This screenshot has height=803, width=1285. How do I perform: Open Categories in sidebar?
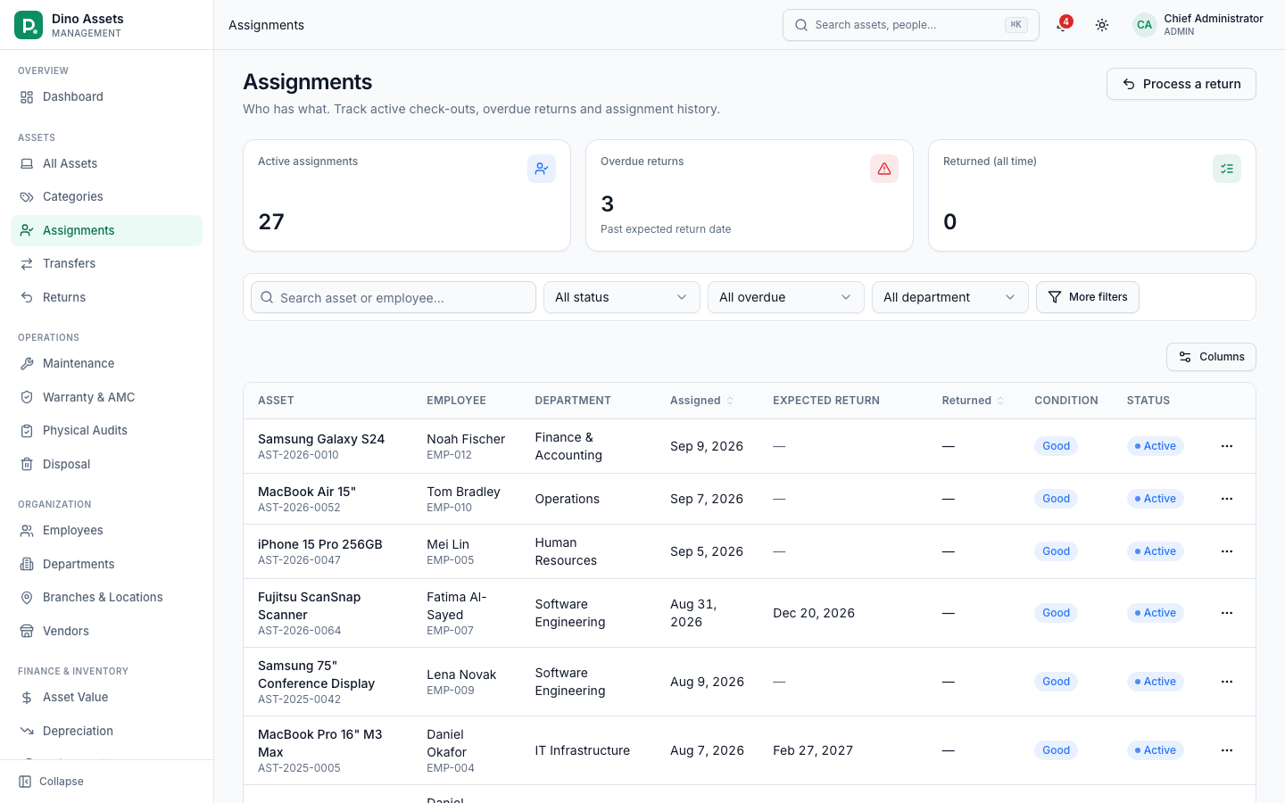106,196
